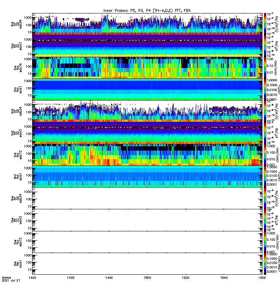Screen dimensions: 280x299
Task: Select the 'tha fbk edc34' panel label
Action: (18, 68)
